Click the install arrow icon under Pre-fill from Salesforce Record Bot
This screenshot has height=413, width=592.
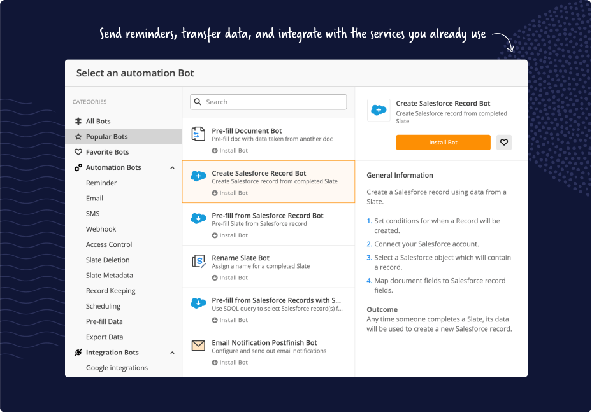click(215, 235)
